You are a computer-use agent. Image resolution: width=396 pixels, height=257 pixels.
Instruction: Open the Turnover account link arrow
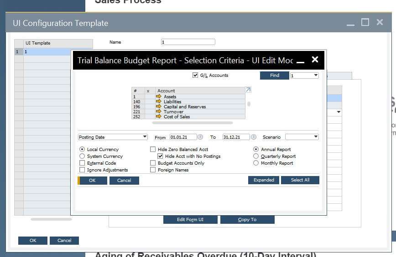159,111
